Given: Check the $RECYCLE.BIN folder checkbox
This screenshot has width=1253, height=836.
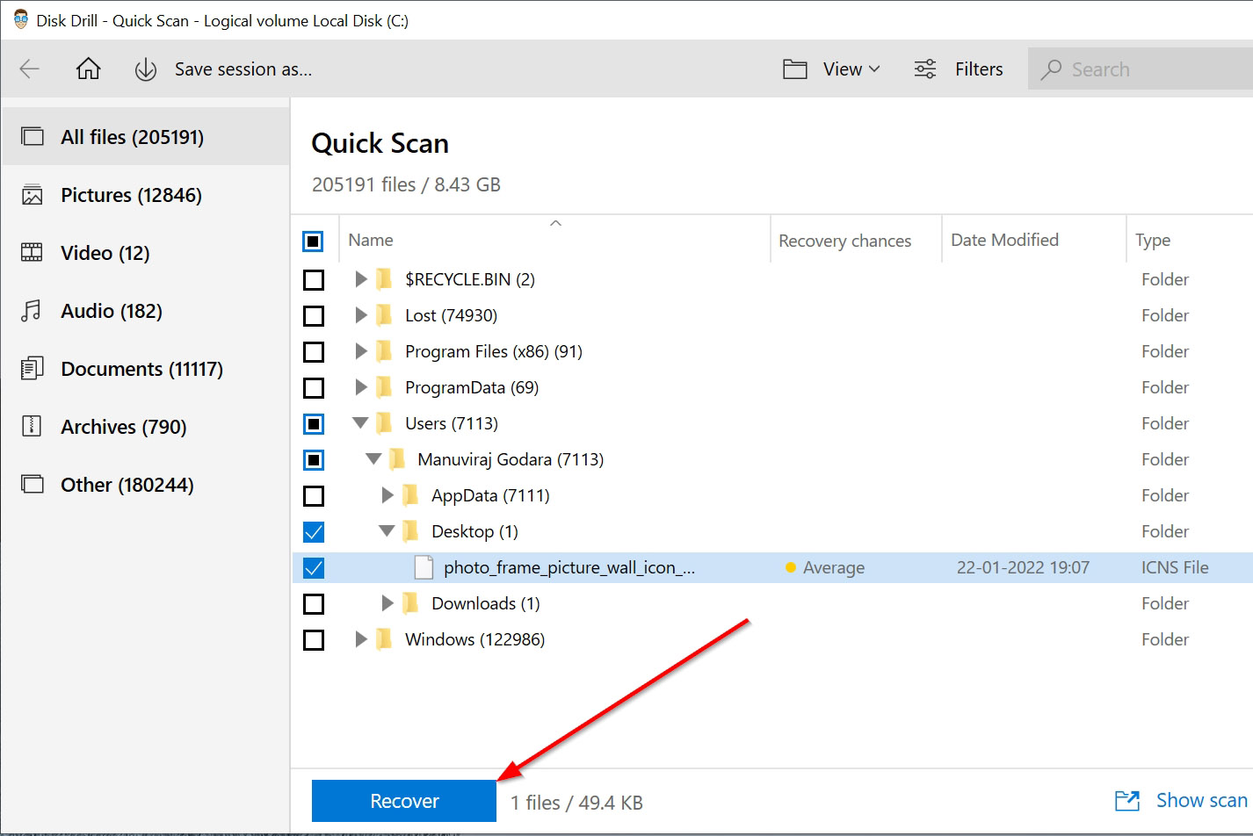Looking at the screenshot, I should coord(313,280).
